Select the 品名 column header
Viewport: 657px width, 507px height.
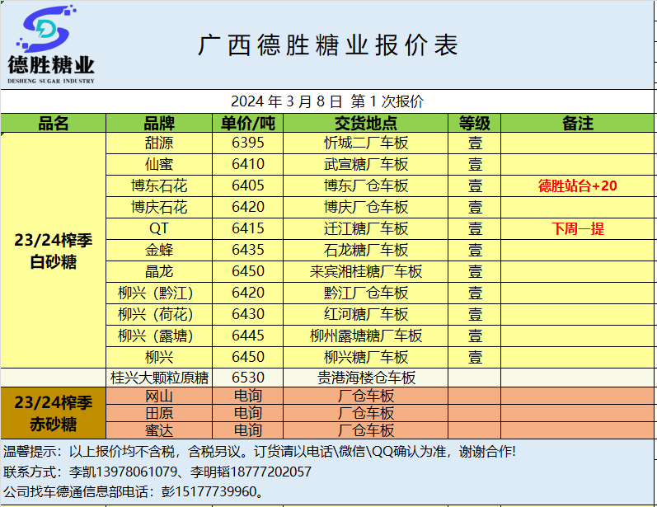pyautogui.click(x=54, y=124)
